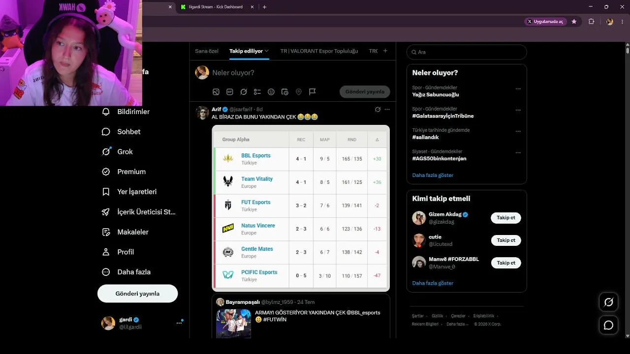Go to Profil page
Screen dimensions: 630x354
[x=118, y=252]
